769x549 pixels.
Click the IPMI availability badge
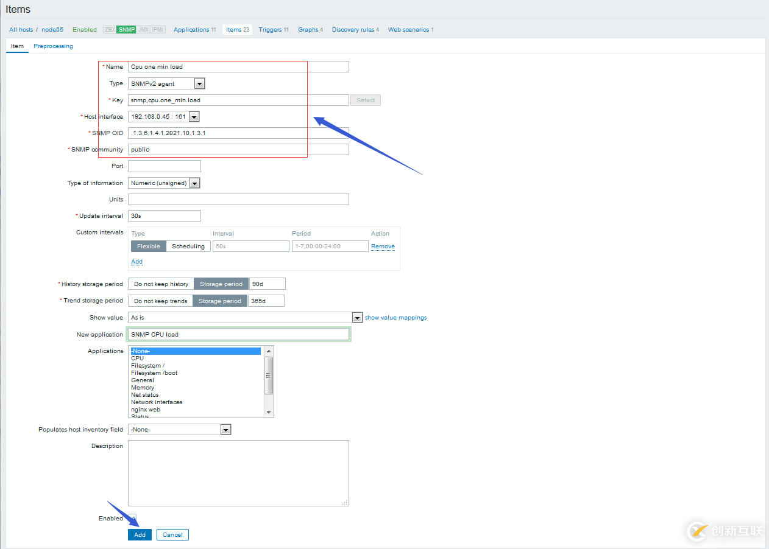(158, 29)
